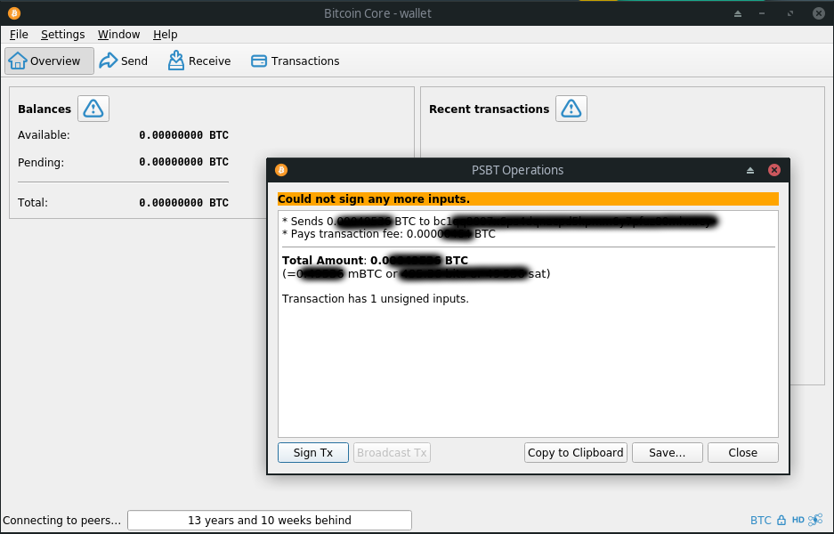
Task: Click the Recent transactions warning icon
Action: point(571,109)
